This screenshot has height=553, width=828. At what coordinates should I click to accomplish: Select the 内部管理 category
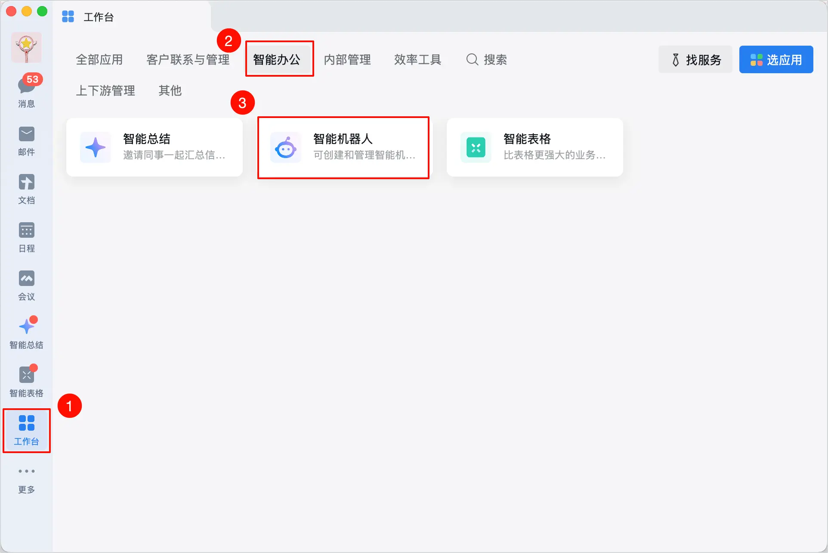(x=347, y=59)
